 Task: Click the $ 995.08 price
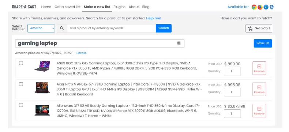pyautogui.click(x=232, y=85)
